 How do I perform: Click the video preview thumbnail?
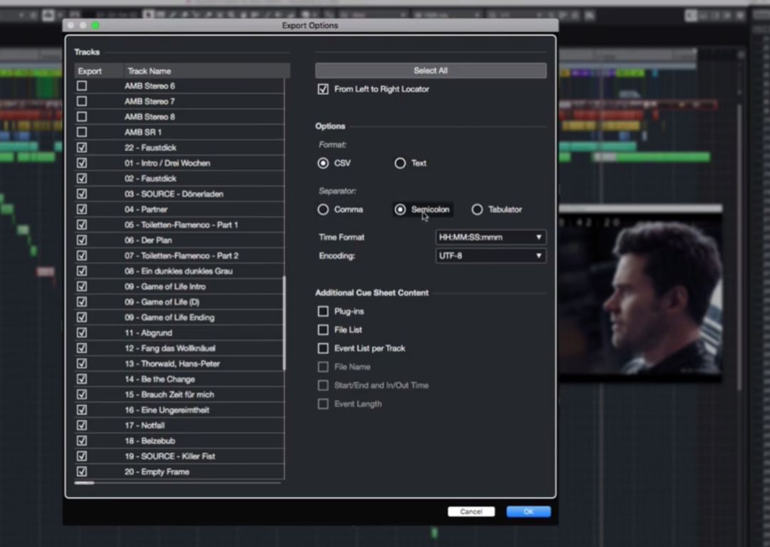point(640,292)
